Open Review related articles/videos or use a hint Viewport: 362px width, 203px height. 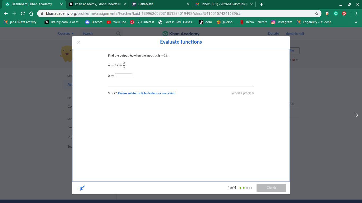tap(147, 93)
